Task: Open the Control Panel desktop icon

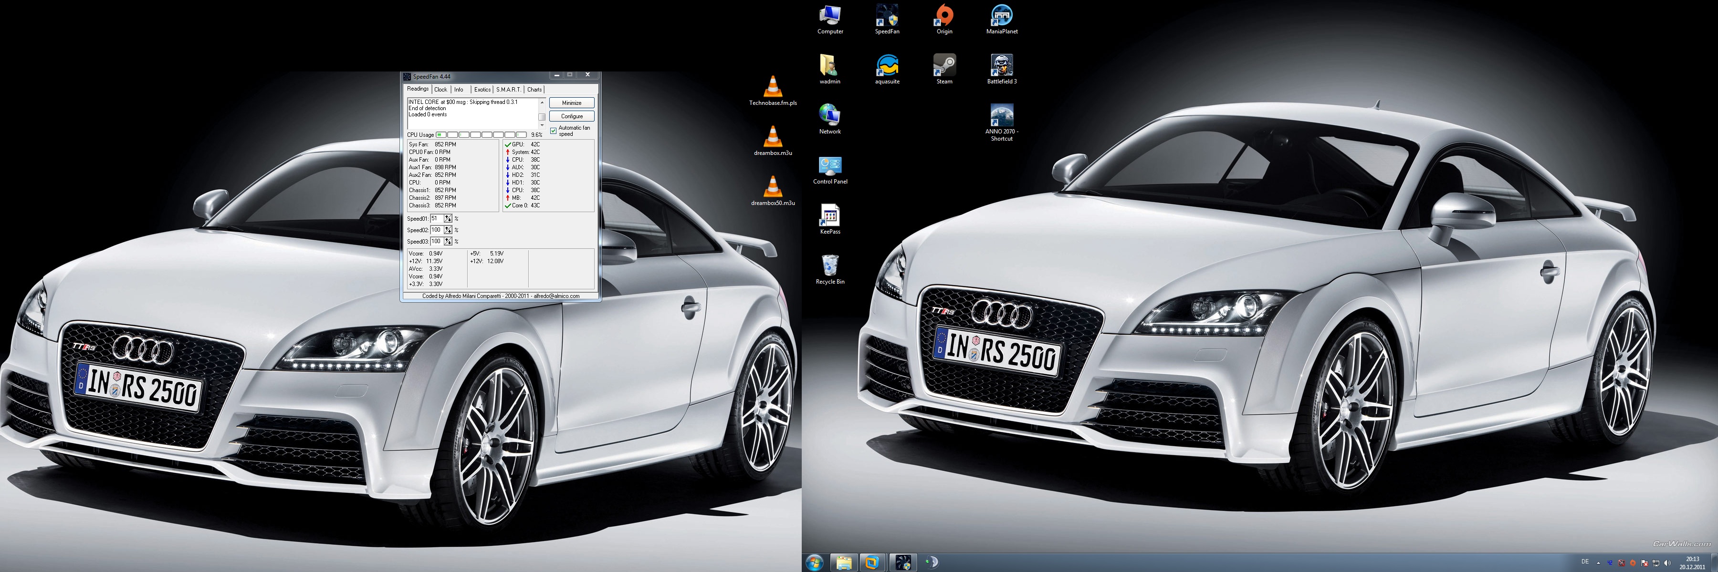Action: pyautogui.click(x=830, y=170)
